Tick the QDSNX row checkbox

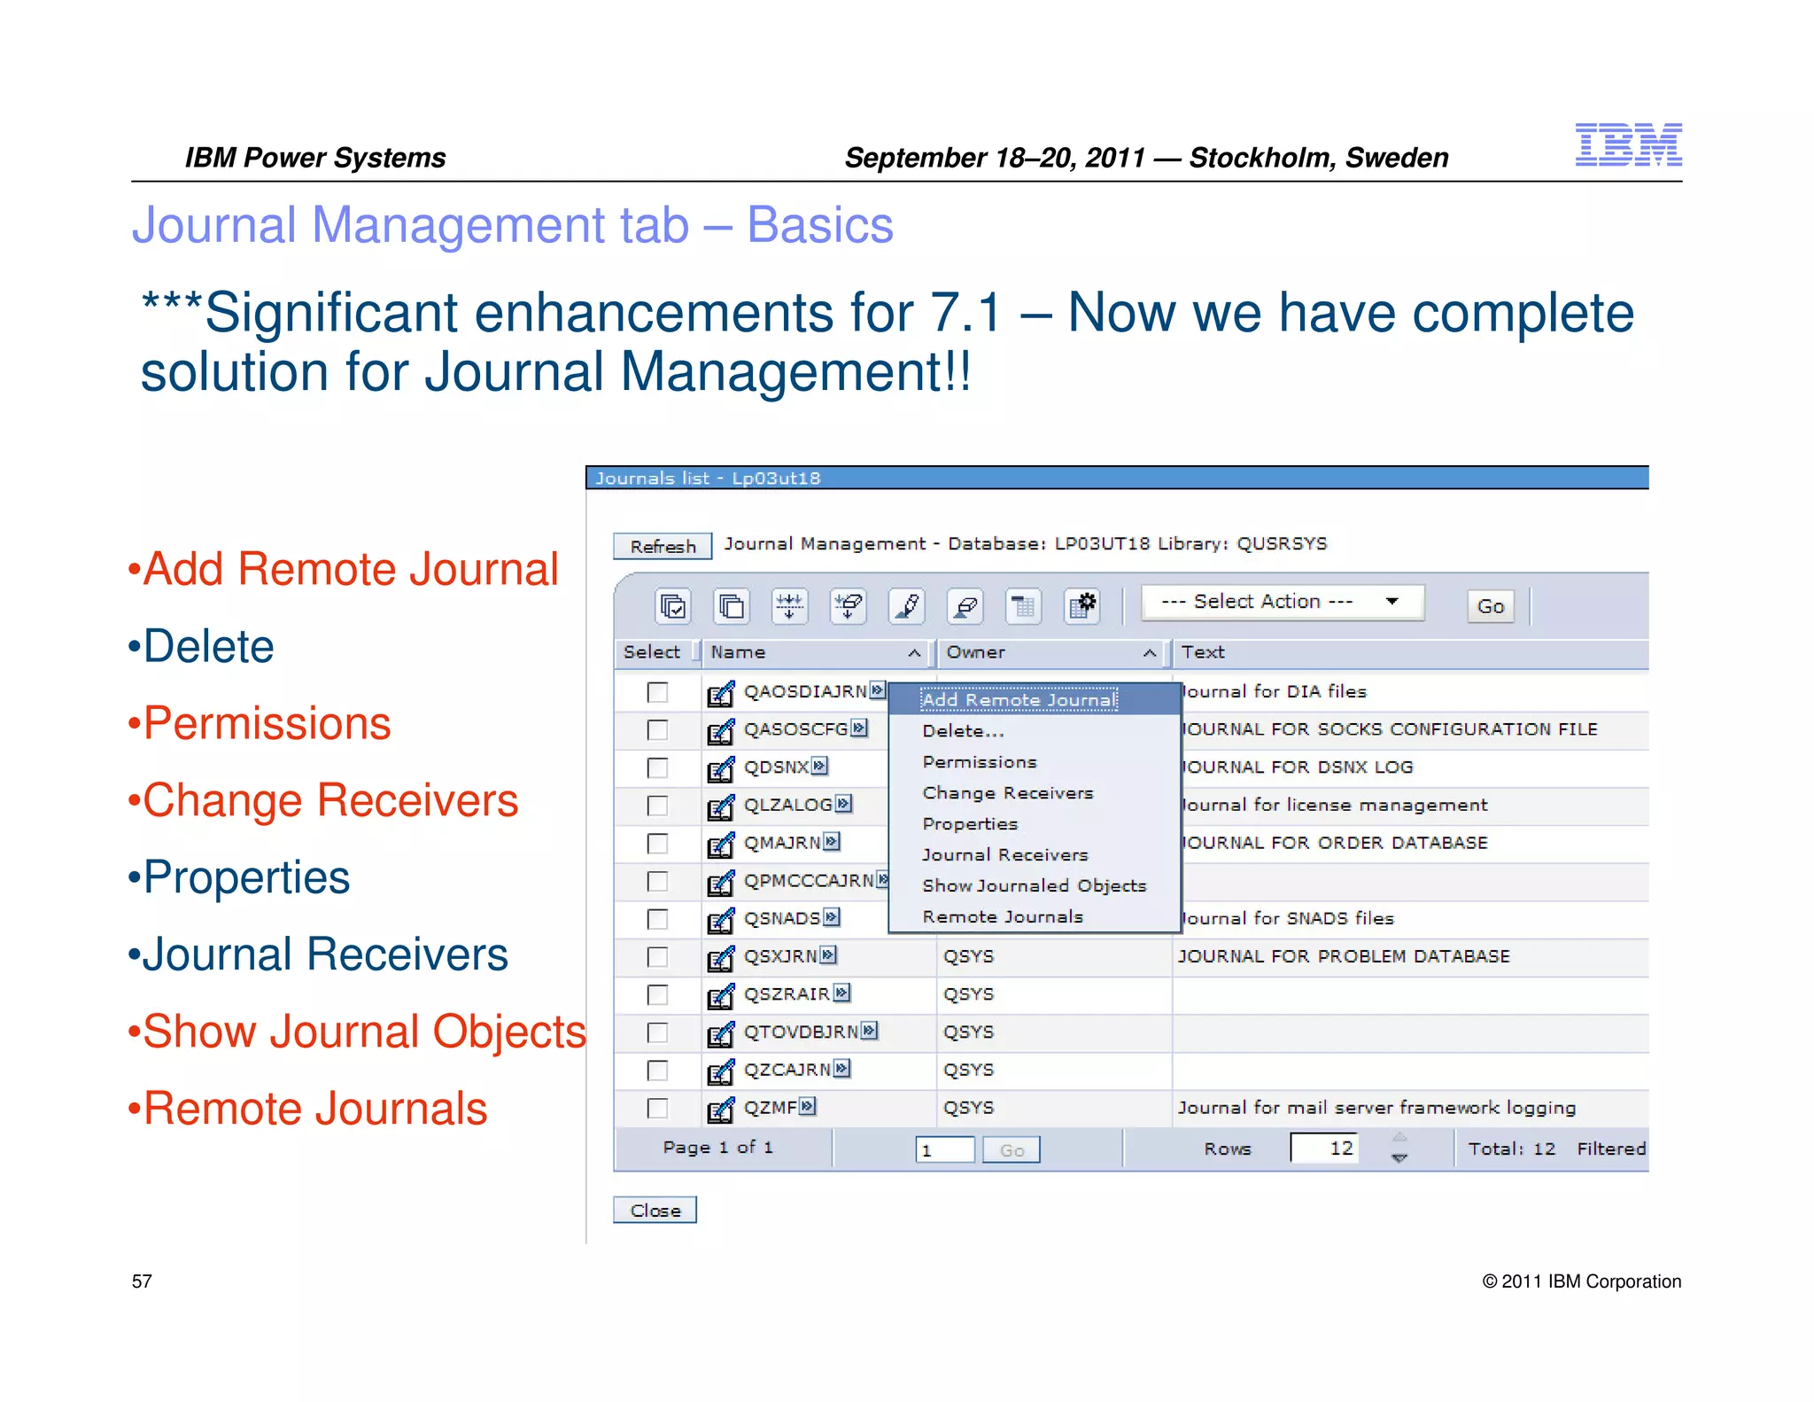tap(657, 767)
